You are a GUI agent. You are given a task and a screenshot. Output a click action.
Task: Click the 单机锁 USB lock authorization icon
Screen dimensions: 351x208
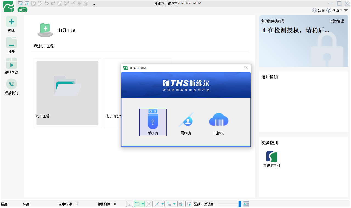pyautogui.click(x=153, y=122)
